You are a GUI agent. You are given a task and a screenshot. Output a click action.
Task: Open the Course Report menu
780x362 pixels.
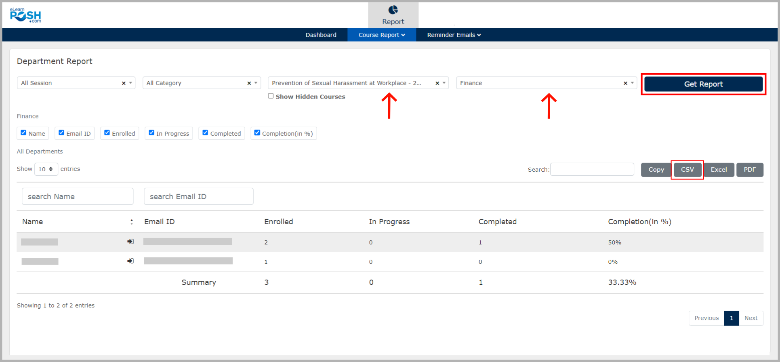click(x=381, y=35)
